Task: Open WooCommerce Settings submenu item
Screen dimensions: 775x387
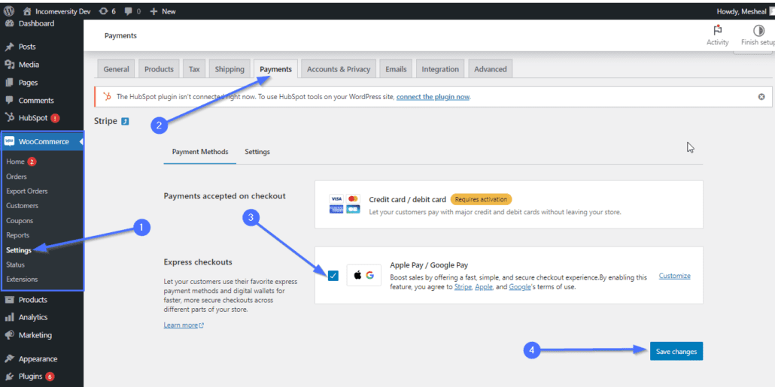Action: [x=19, y=250]
